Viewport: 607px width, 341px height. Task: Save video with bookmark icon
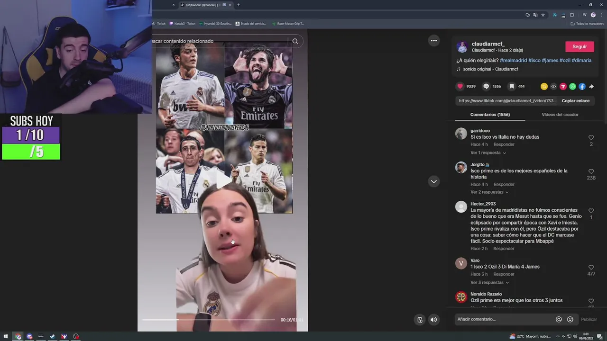click(x=512, y=86)
